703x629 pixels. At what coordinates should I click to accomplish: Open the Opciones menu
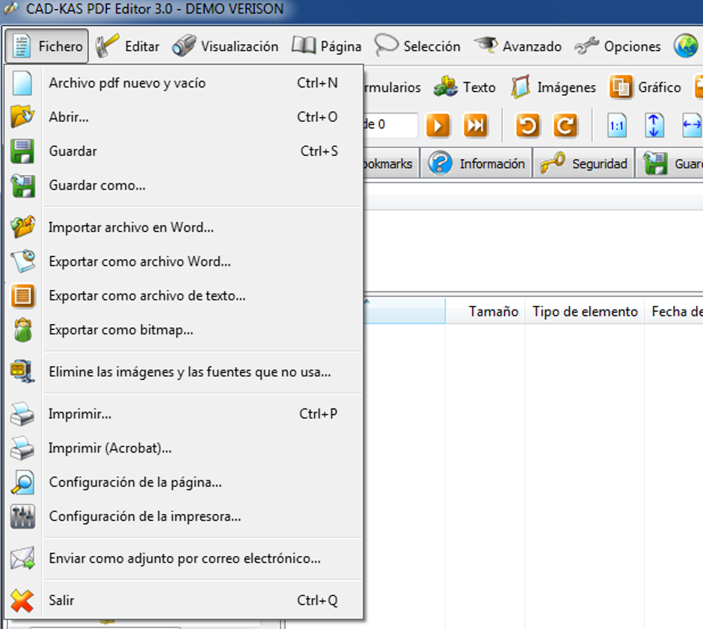point(618,46)
